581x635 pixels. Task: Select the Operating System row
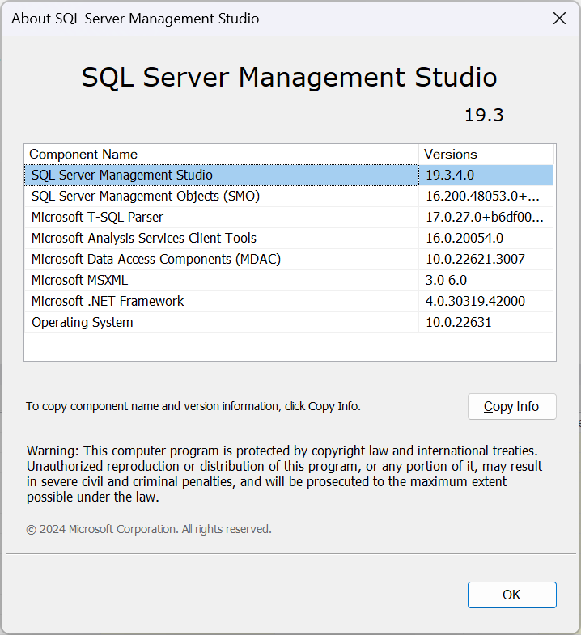coord(288,323)
